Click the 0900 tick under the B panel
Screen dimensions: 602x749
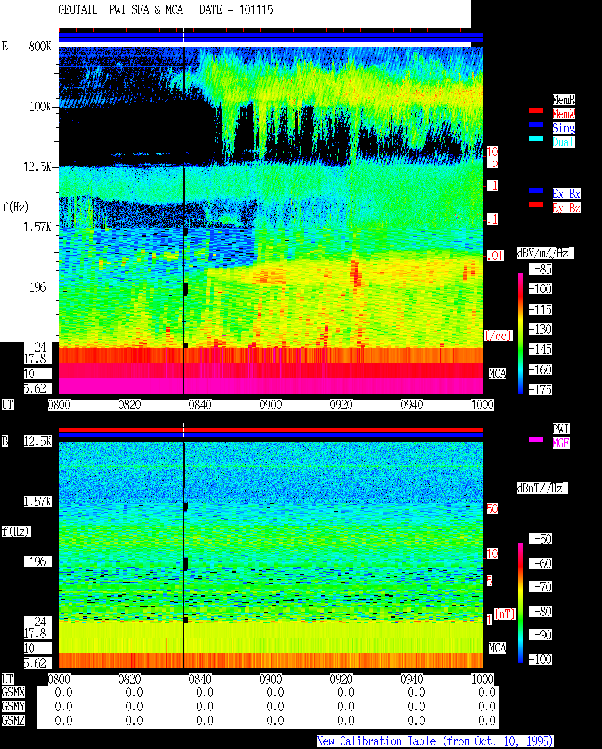[270, 679]
